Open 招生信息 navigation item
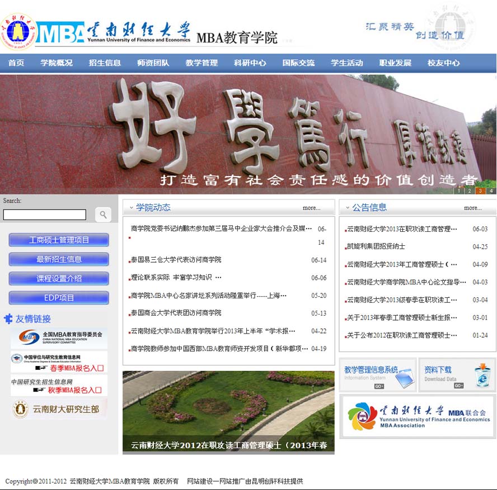The image size is (497, 490). pos(105,63)
